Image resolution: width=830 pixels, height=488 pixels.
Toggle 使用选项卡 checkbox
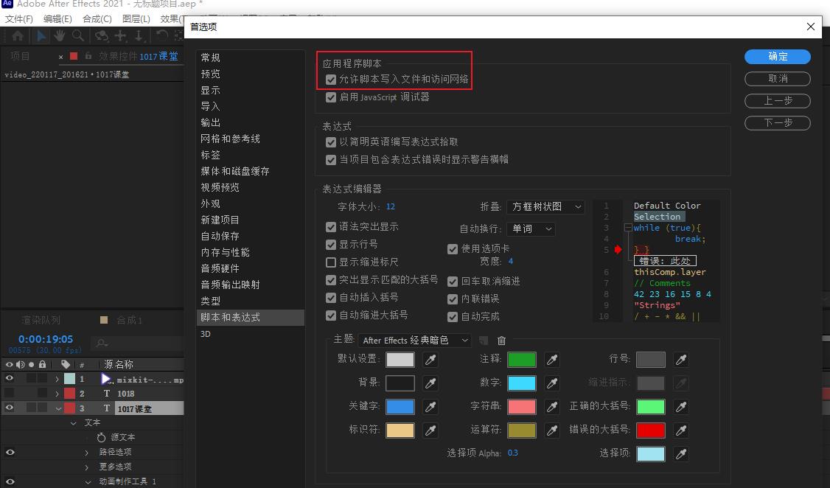(453, 248)
